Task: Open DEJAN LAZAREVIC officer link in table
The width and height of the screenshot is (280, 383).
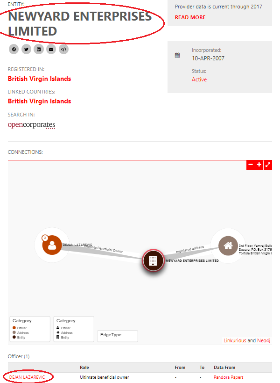Action: (x=27, y=377)
